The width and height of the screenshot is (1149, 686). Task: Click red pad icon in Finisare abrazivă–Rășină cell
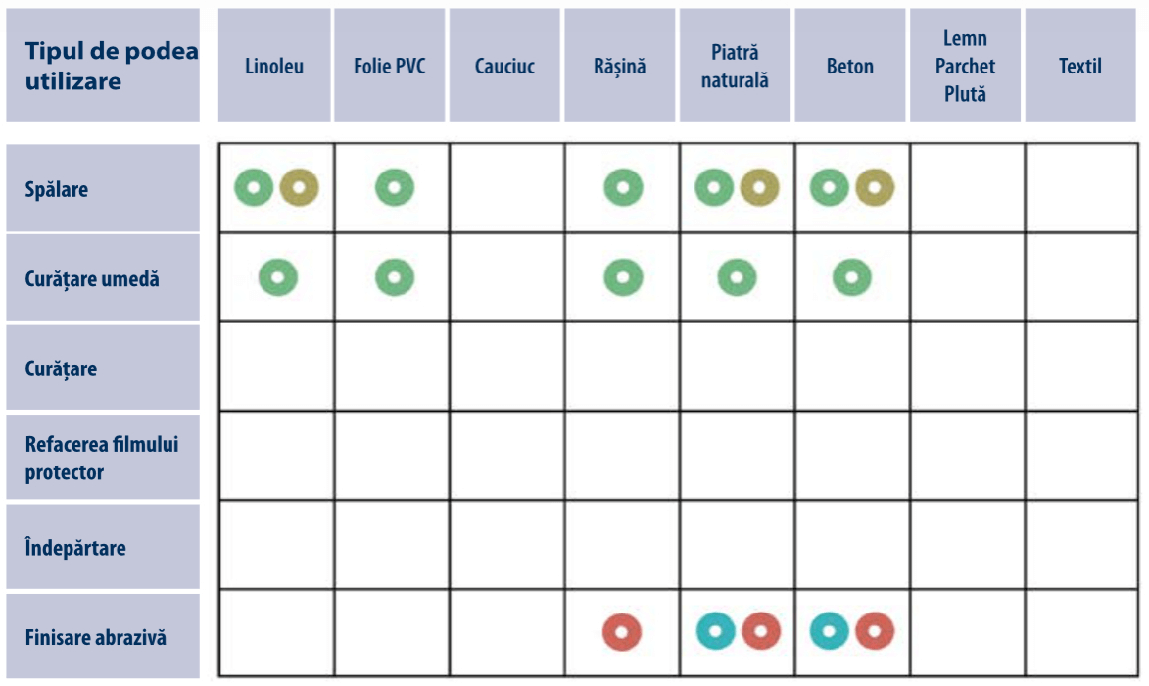pyautogui.click(x=622, y=631)
